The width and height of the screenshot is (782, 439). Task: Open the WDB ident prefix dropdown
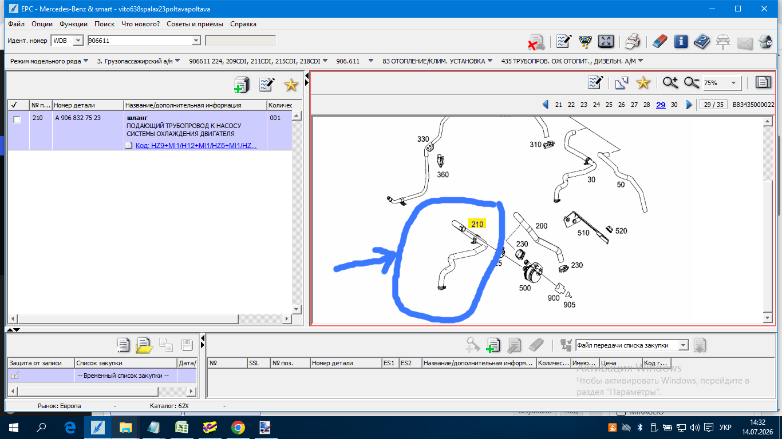click(x=78, y=41)
